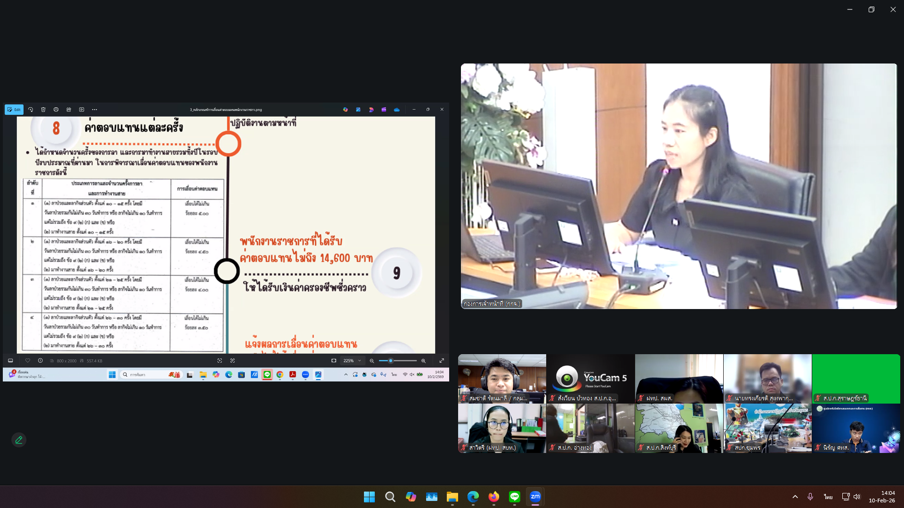This screenshot has width=904, height=508.
Task: Print the image
Action: (x=56, y=109)
